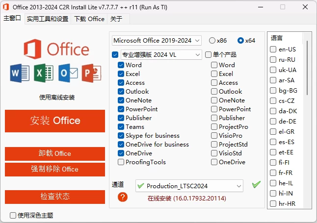Click the Word icon under Office logo
The image size is (317, 223).
click(x=20, y=73)
